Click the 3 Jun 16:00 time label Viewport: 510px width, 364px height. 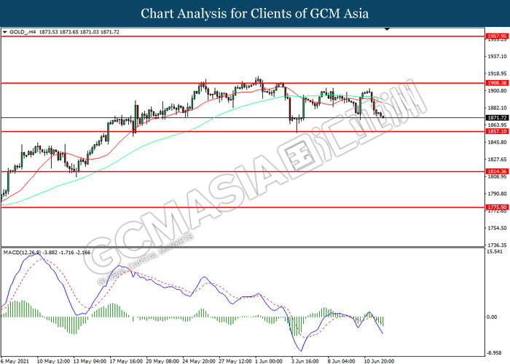(305, 361)
